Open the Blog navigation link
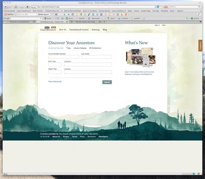The height and width of the screenshot is (179, 205). pyautogui.click(x=105, y=29)
